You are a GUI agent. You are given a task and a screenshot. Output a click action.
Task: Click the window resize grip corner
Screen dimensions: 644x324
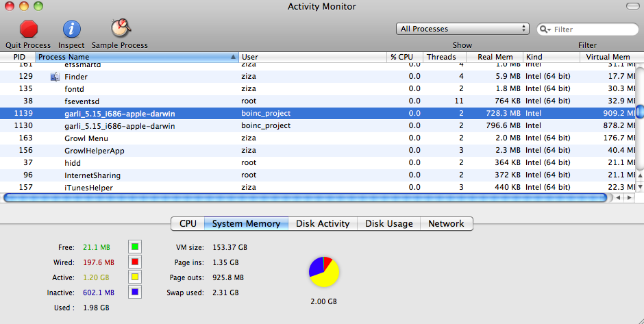click(x=639, y=319)
